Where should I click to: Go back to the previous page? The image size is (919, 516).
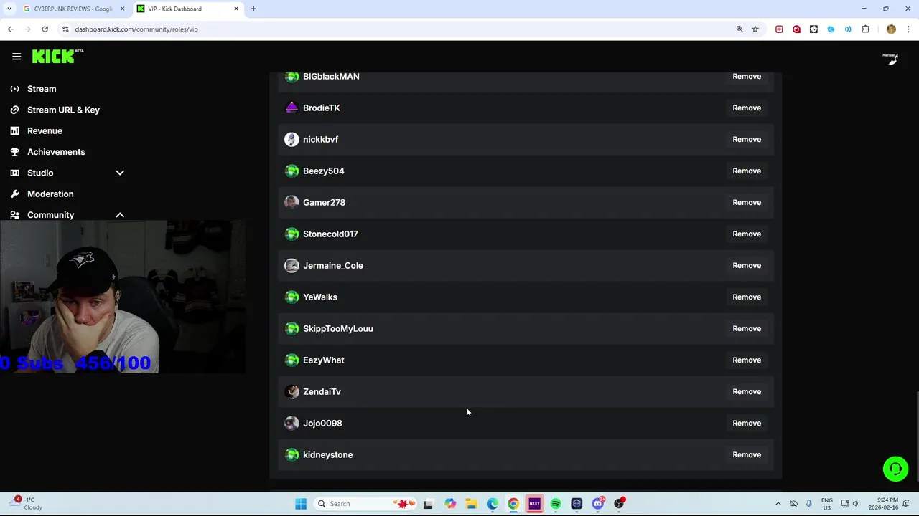coord(10,29)
